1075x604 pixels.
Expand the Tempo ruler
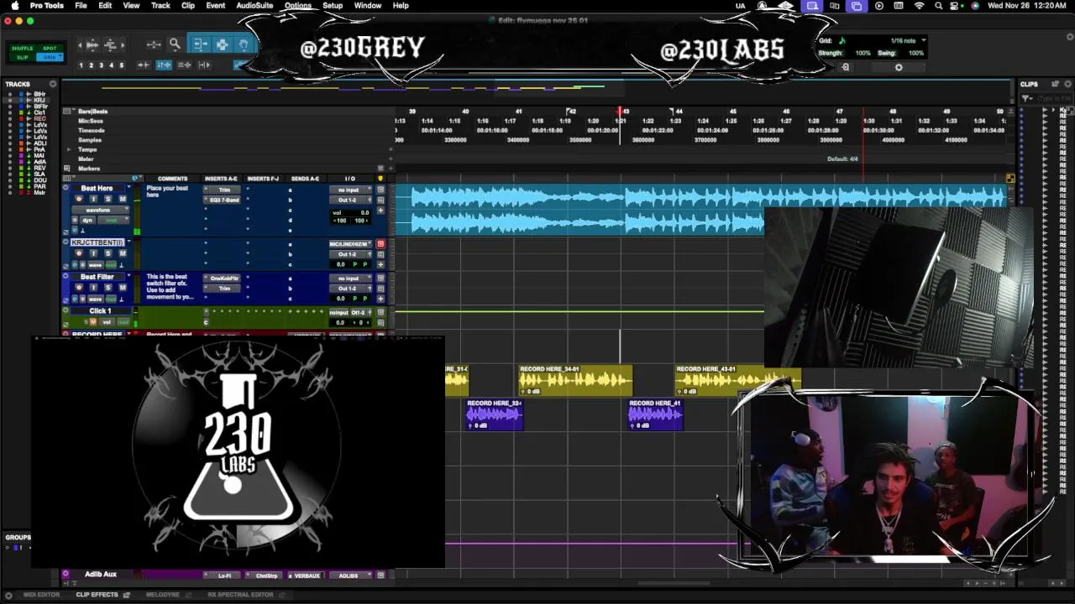point(69,149)
